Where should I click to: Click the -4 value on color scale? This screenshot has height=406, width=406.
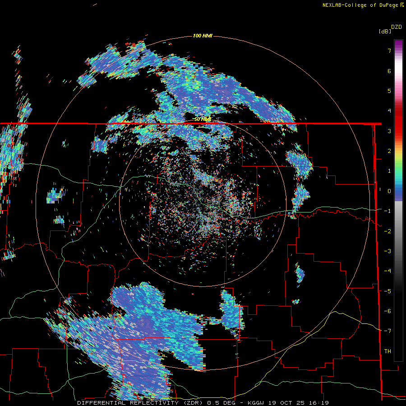[388, 271]
